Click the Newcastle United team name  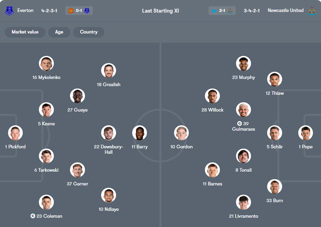coord(286,11)
